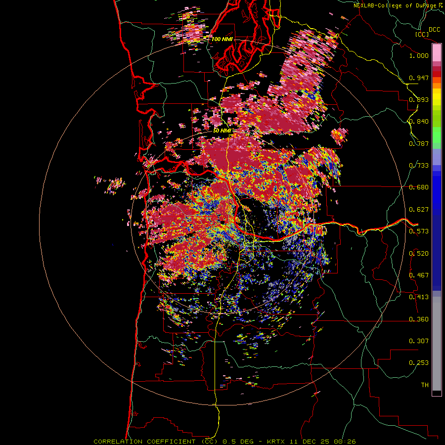Pick the pink color at the scale top
The image size is (445, 445).
click(437, 52)
